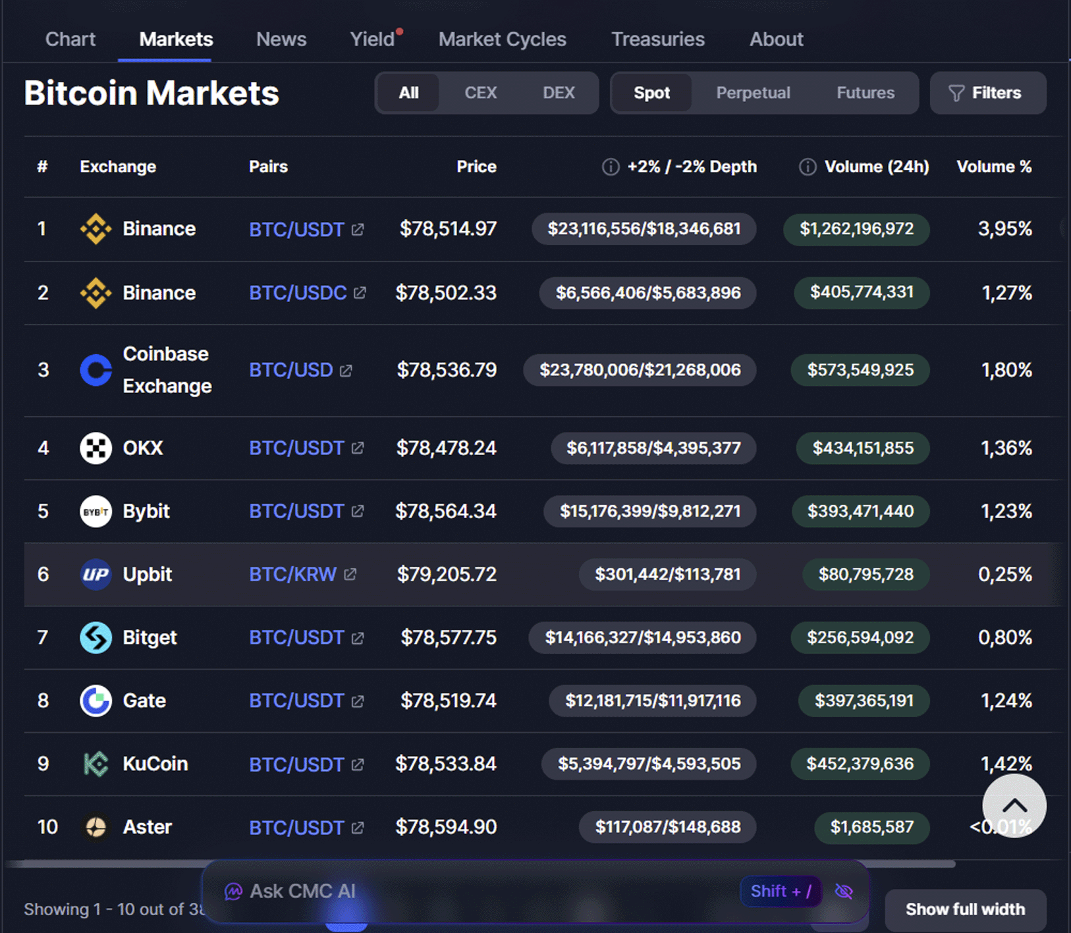
Task: Click KuCoin exchange name
Action: click(x=155, y=764)
